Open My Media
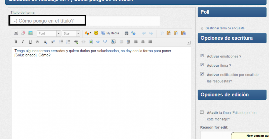 (110, 33)
